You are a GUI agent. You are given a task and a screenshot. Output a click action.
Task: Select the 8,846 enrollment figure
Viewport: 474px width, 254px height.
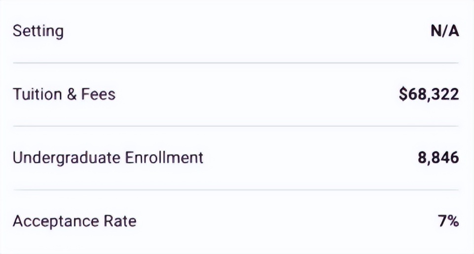(x=438, y=158)
